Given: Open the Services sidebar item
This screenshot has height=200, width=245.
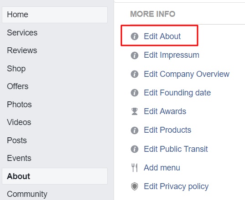Looking at the screenshot, I should (22, 33).
